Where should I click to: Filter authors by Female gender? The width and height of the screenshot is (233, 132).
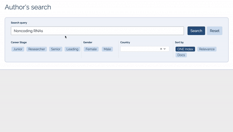[91, 49]
